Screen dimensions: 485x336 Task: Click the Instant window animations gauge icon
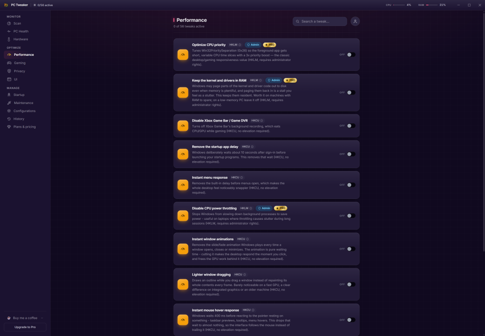[x=183, y=249]
